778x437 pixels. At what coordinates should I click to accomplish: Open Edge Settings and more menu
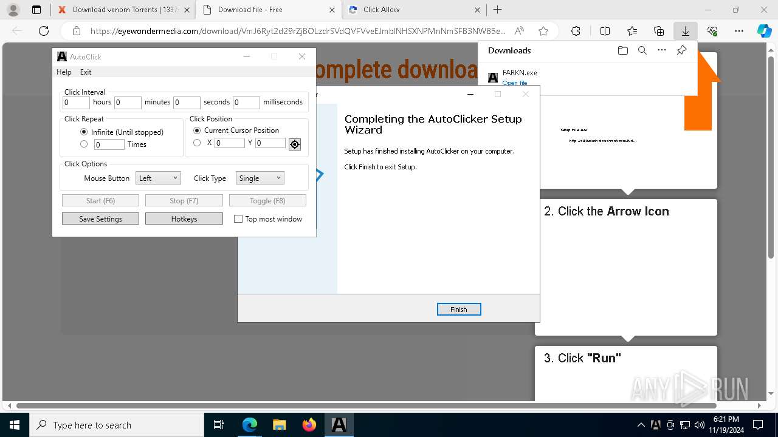click(x=739, y=31)
